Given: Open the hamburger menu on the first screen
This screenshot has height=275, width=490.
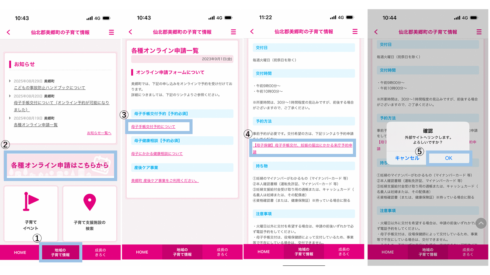Looking at the screenshot, I should pos(111,32).
